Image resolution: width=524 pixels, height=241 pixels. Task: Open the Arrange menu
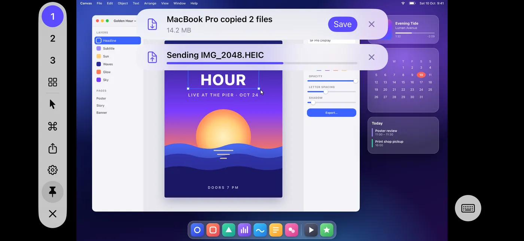pyautogui.click(x=150, y=3)
